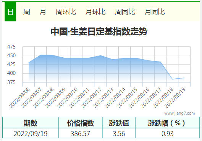This screenshot has height=141, width=202.
Task: Click the 475 y-axis label
Action: tap(11, 47)
